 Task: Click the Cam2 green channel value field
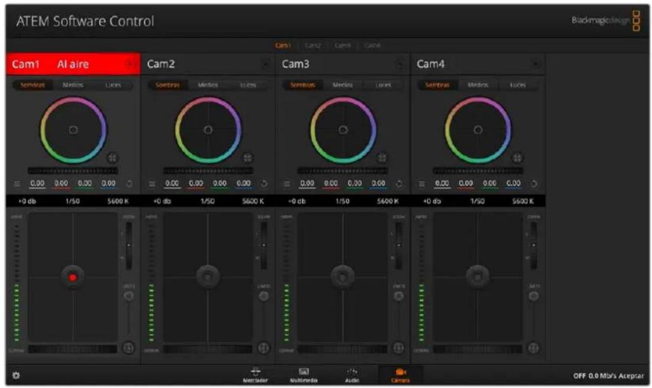220,184
